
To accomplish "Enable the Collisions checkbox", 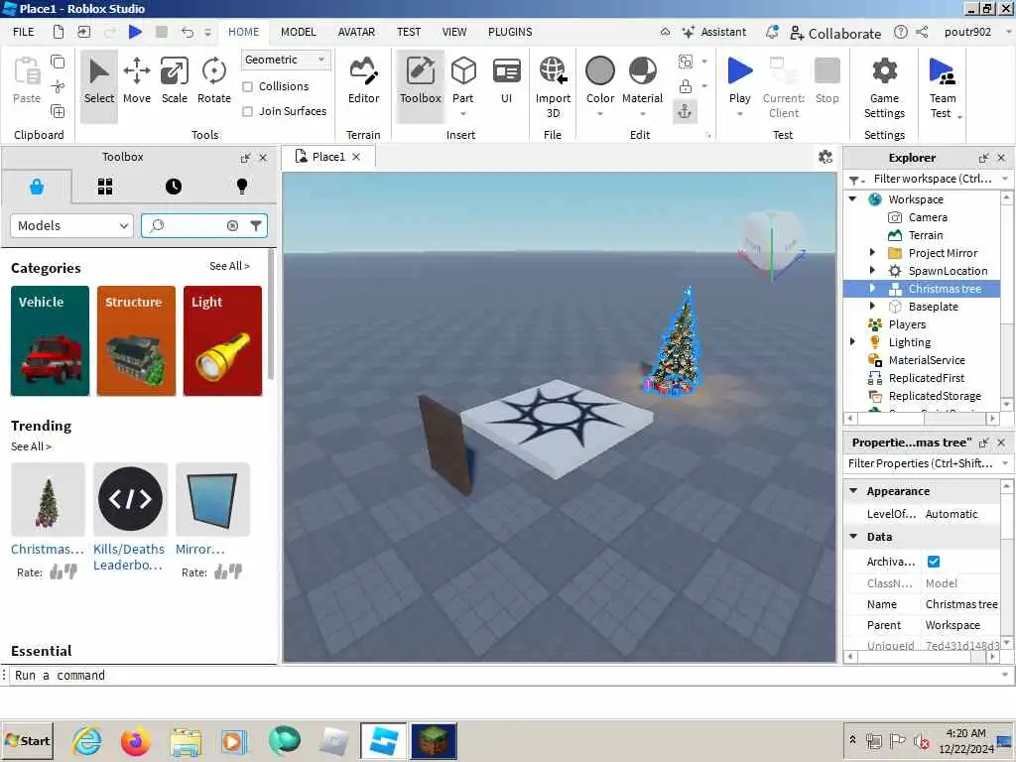I will pyautogui.click(x=247, y=86).
